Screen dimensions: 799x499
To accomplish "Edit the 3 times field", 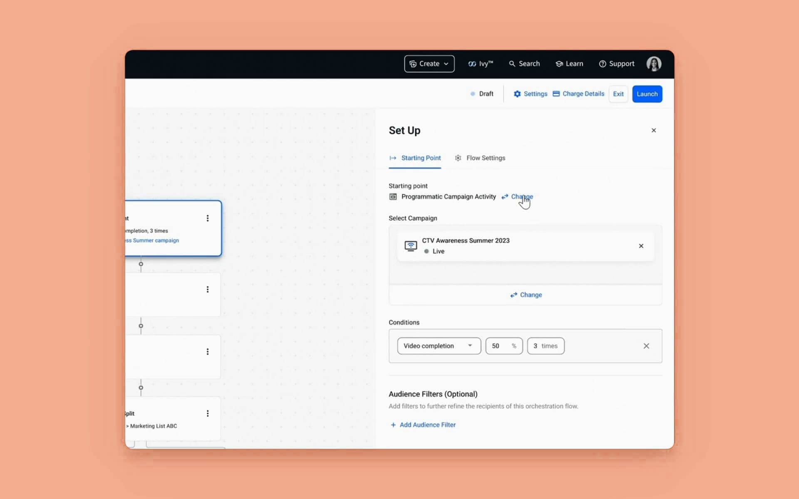I will coord(546,346).
